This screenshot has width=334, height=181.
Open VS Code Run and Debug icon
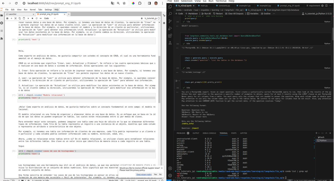tap(170, 28)
